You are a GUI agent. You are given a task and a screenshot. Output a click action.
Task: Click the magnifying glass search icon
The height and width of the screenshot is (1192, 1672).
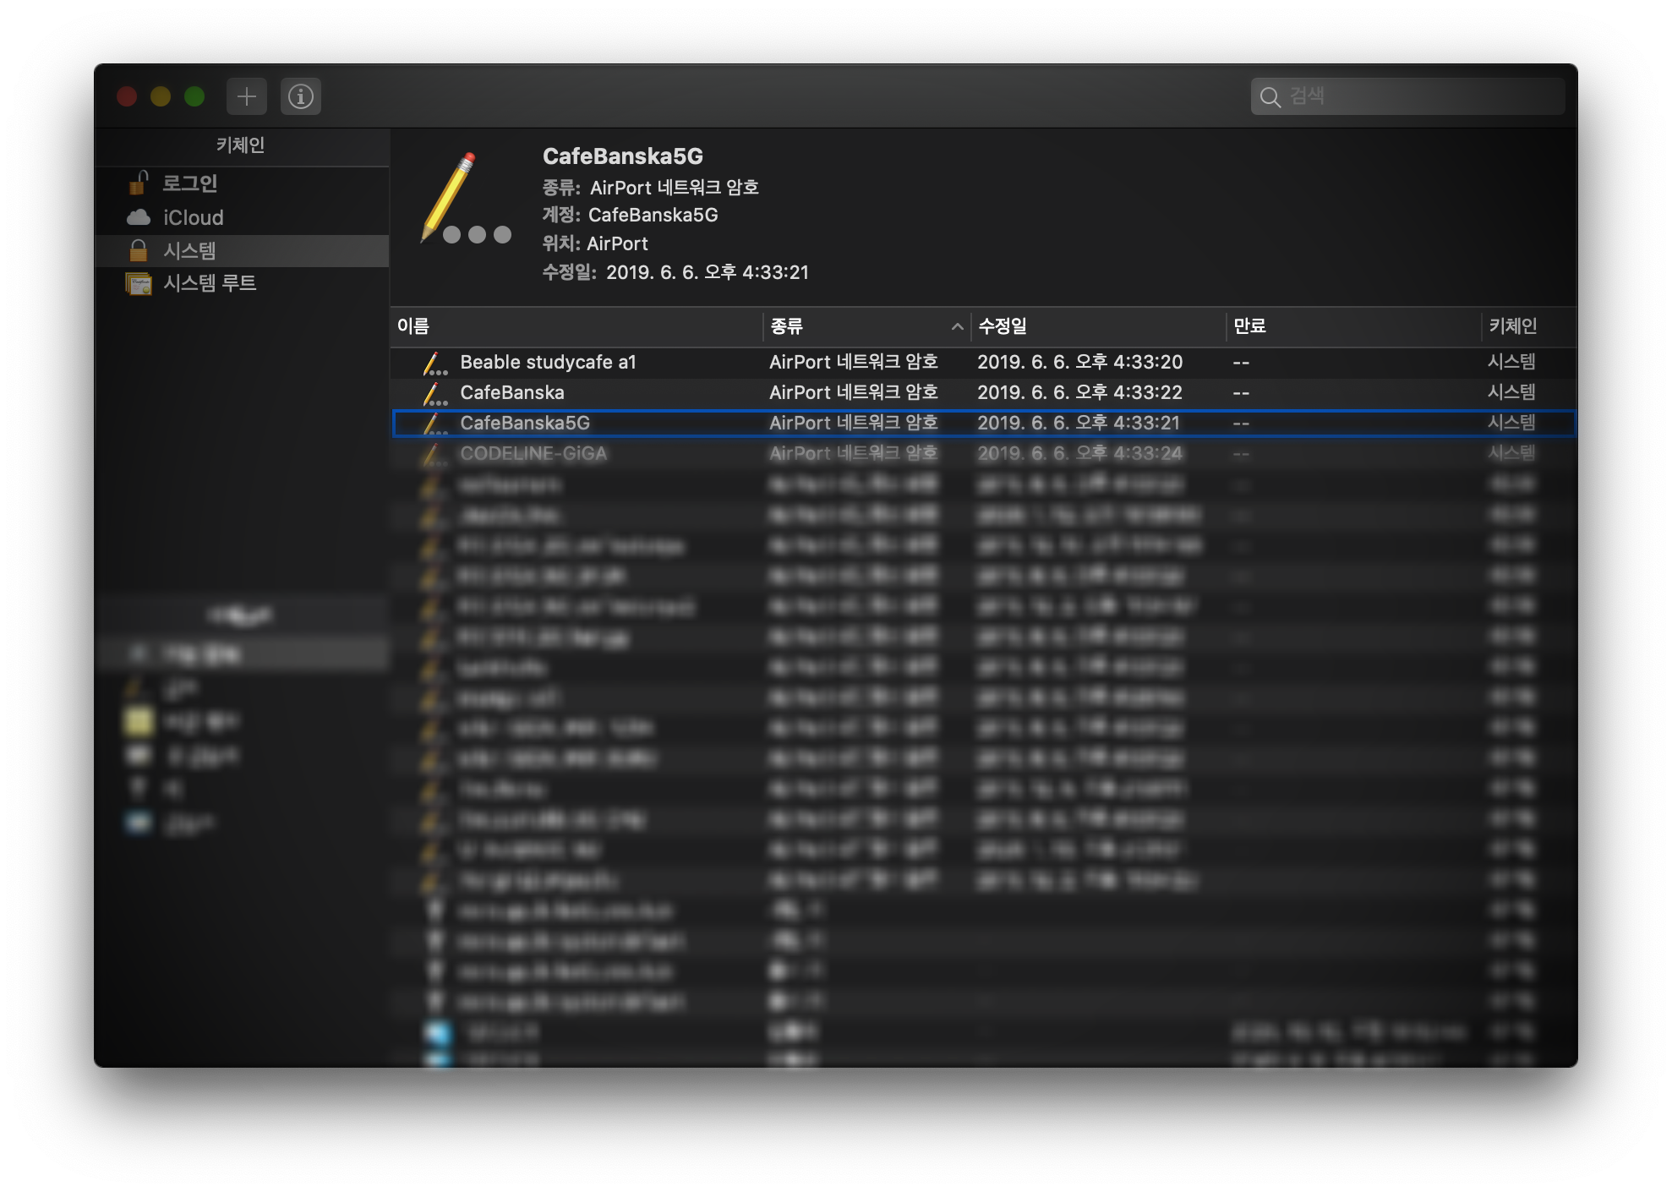tap(1270, 97)
